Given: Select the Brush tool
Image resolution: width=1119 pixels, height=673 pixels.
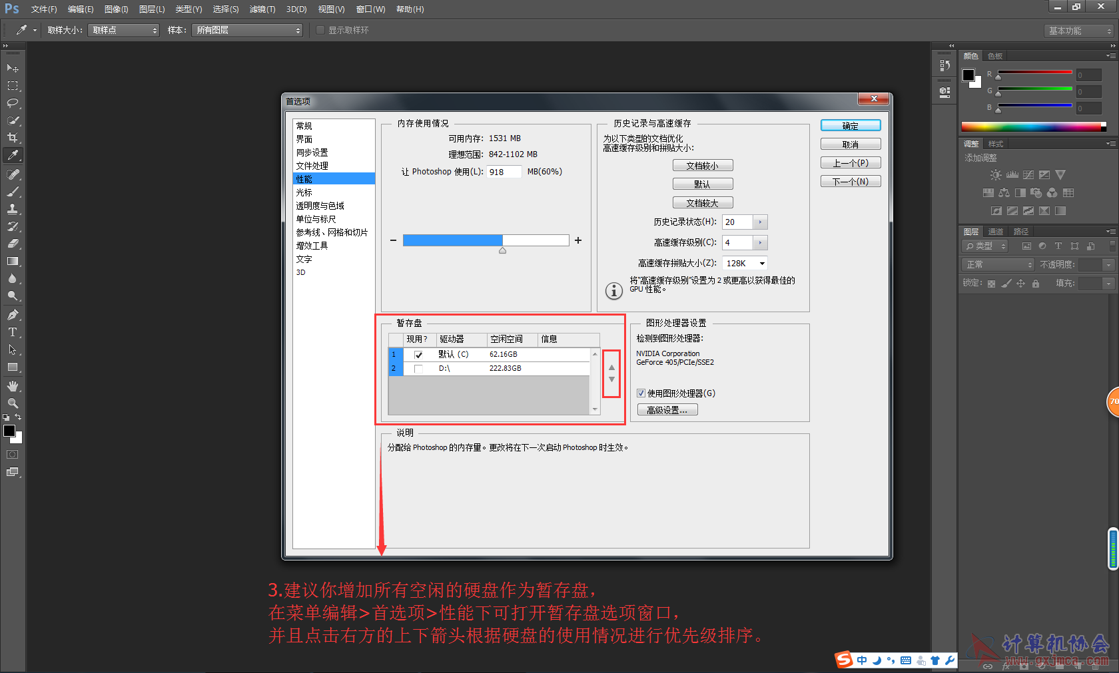Looking at the screenshot, I should (13, 192).
